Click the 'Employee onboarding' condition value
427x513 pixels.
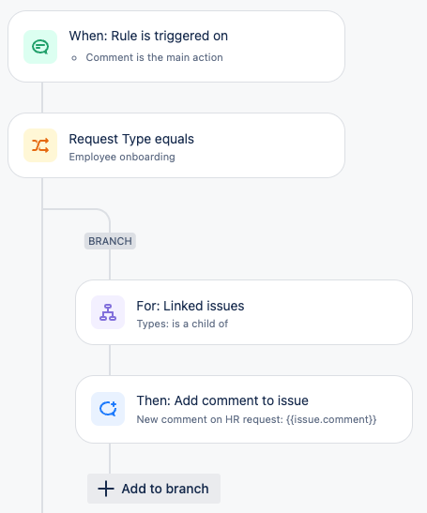[x=122, y=157]
